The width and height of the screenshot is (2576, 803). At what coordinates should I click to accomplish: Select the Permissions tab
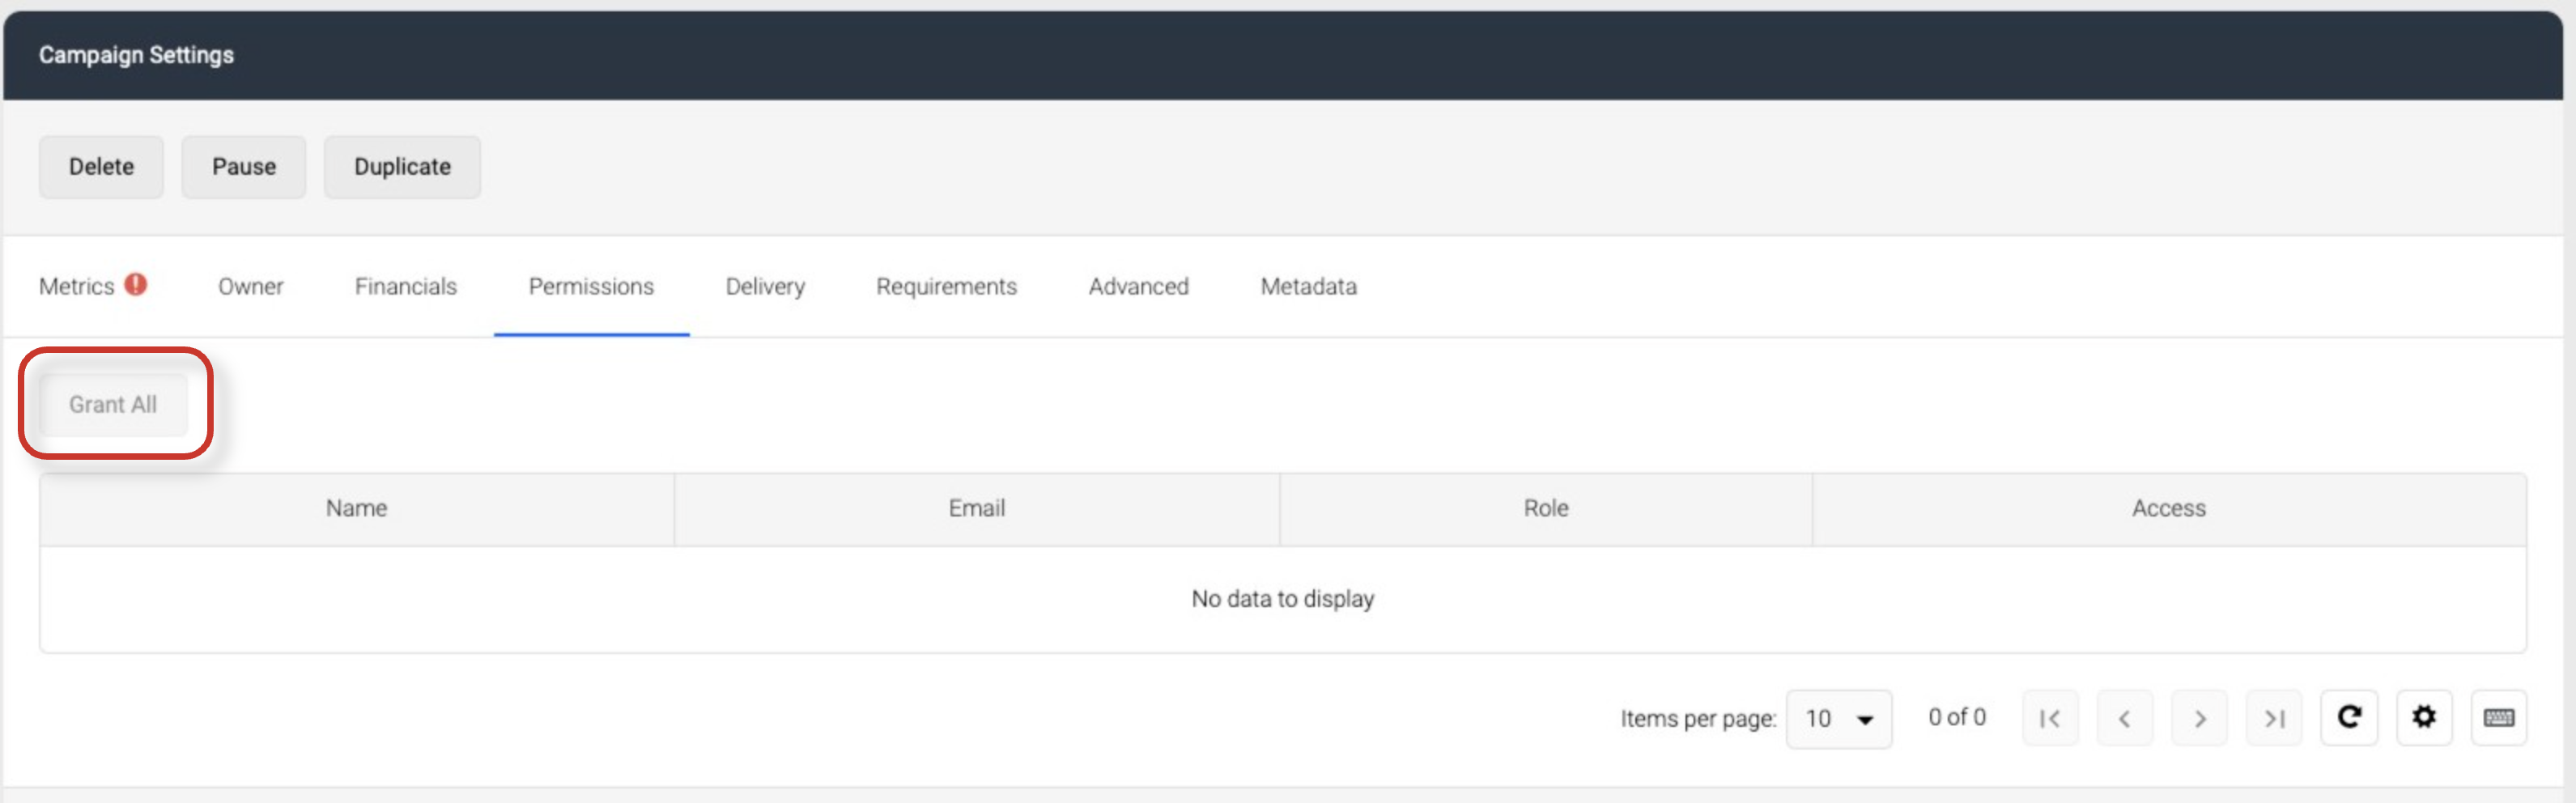591,286
